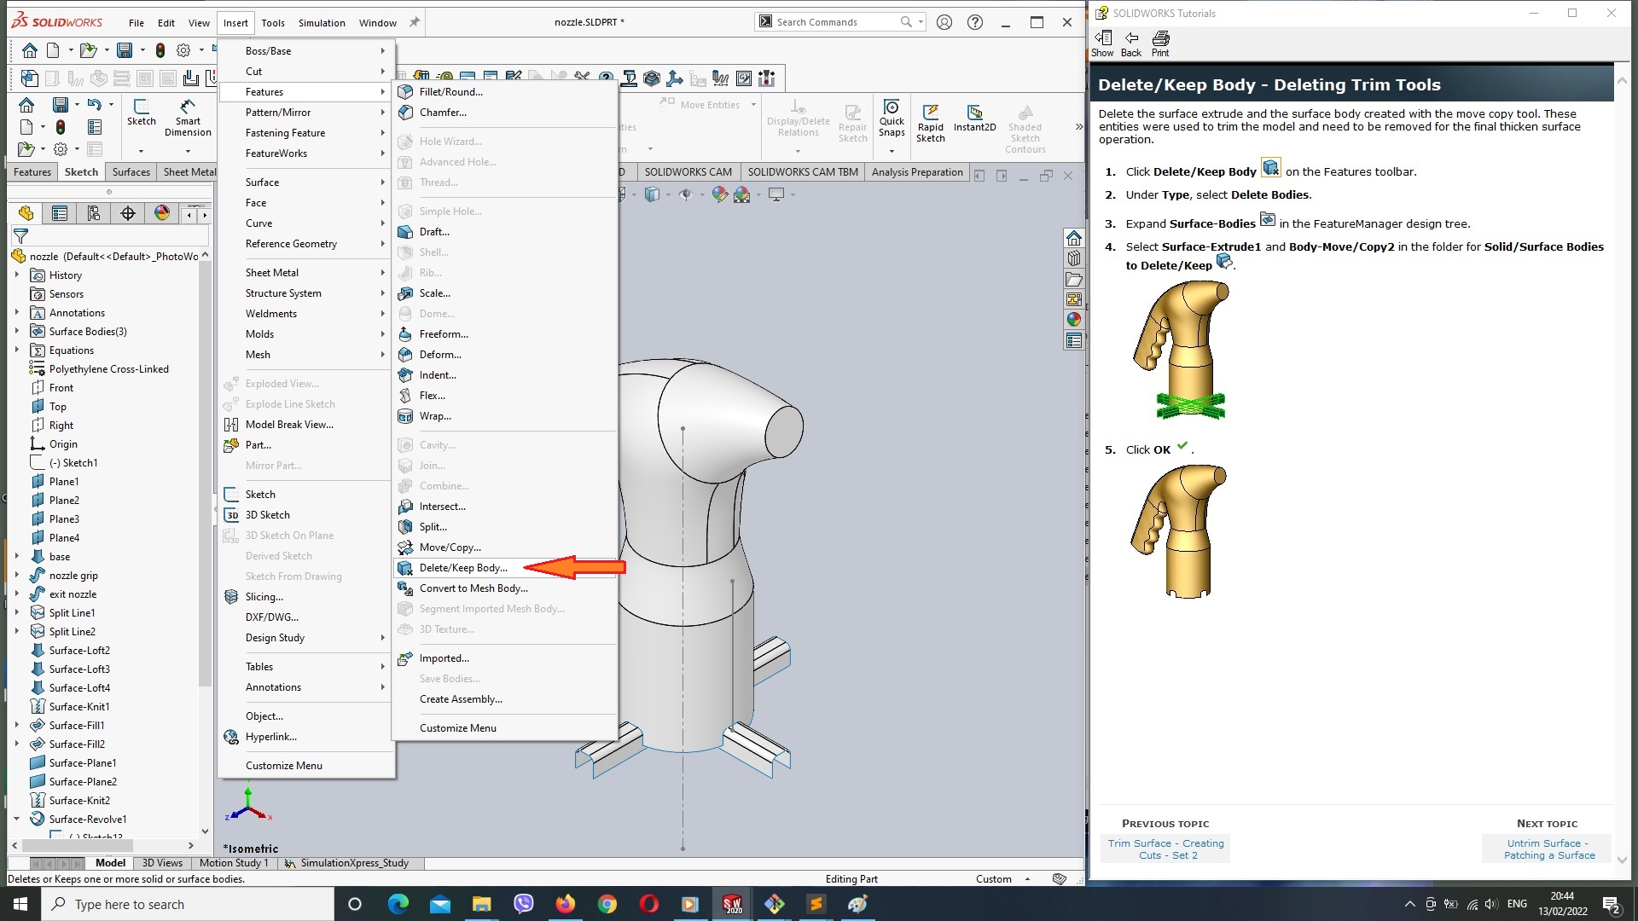Click the Windows taskbar search box

pyautogui.click(x=188, y=904)
